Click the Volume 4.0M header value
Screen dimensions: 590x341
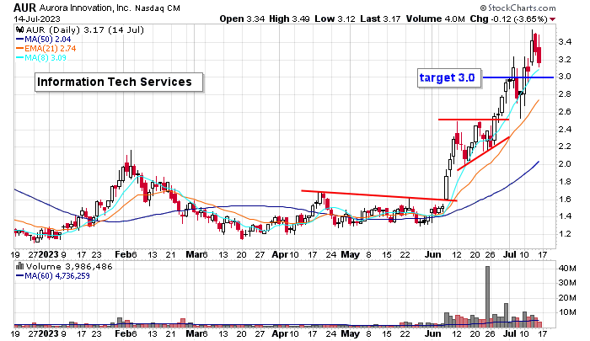click(436, 19)
